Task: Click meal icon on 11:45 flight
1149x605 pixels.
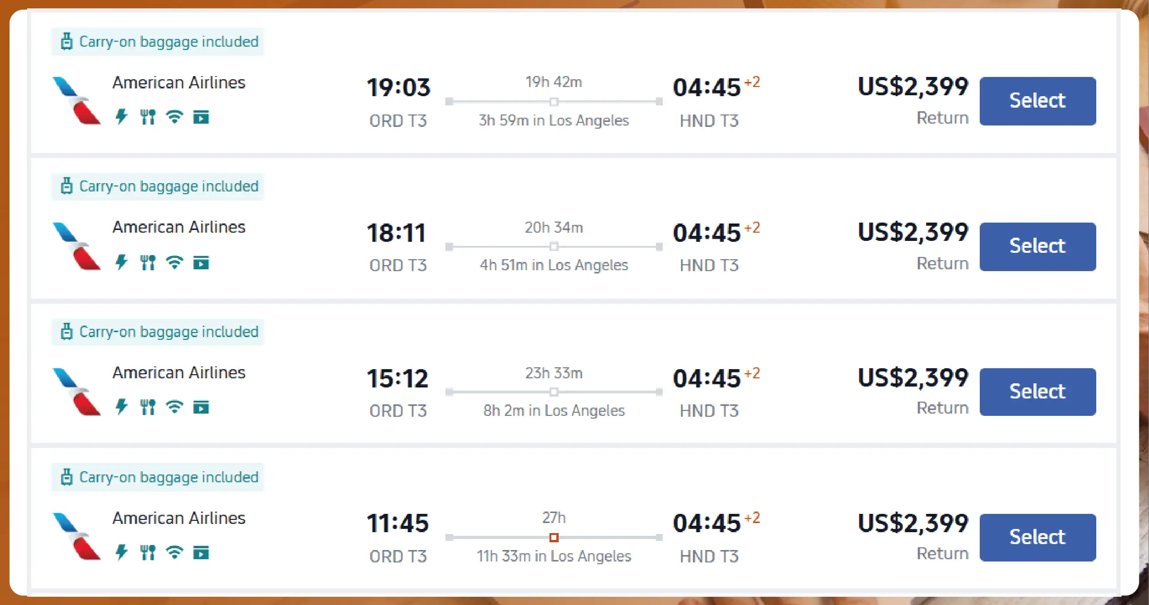Action: pyautogui.click(x=148, y=552)
